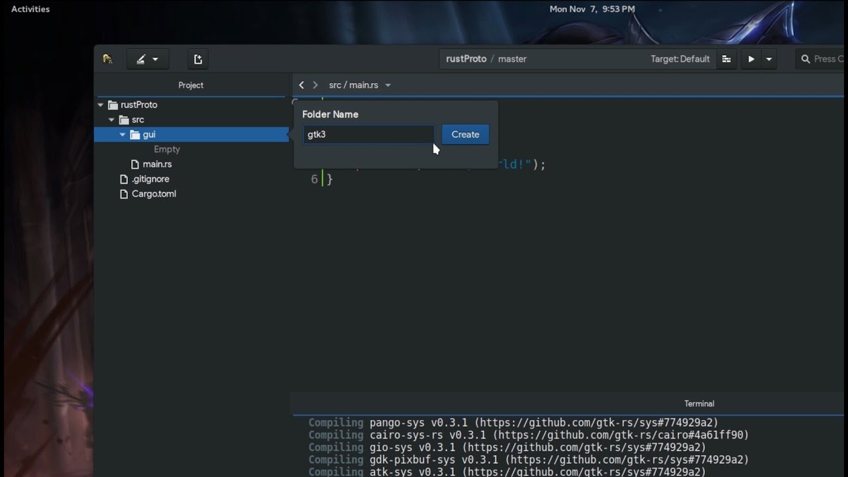Screen dimensions: 848x477
Task: Open the pencil editor-mode menu button
Action: pos(147,59)
